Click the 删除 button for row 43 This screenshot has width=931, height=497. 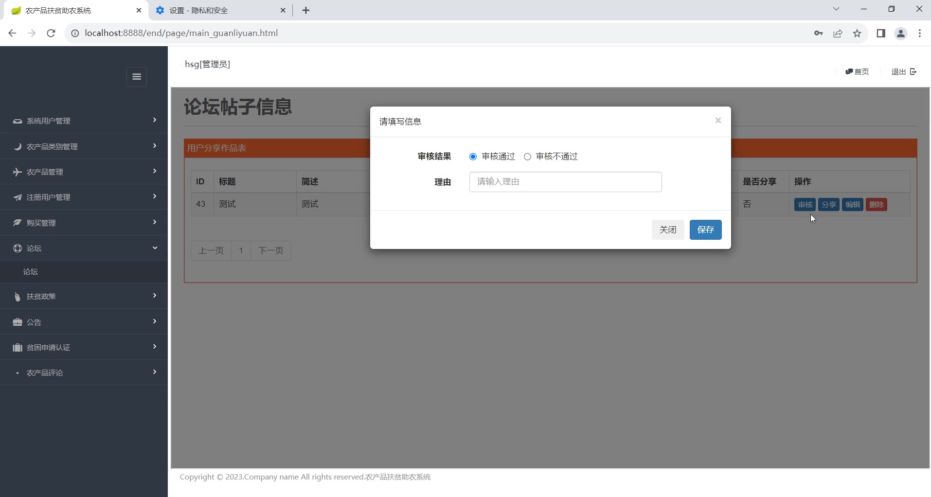tap(877, 205)
